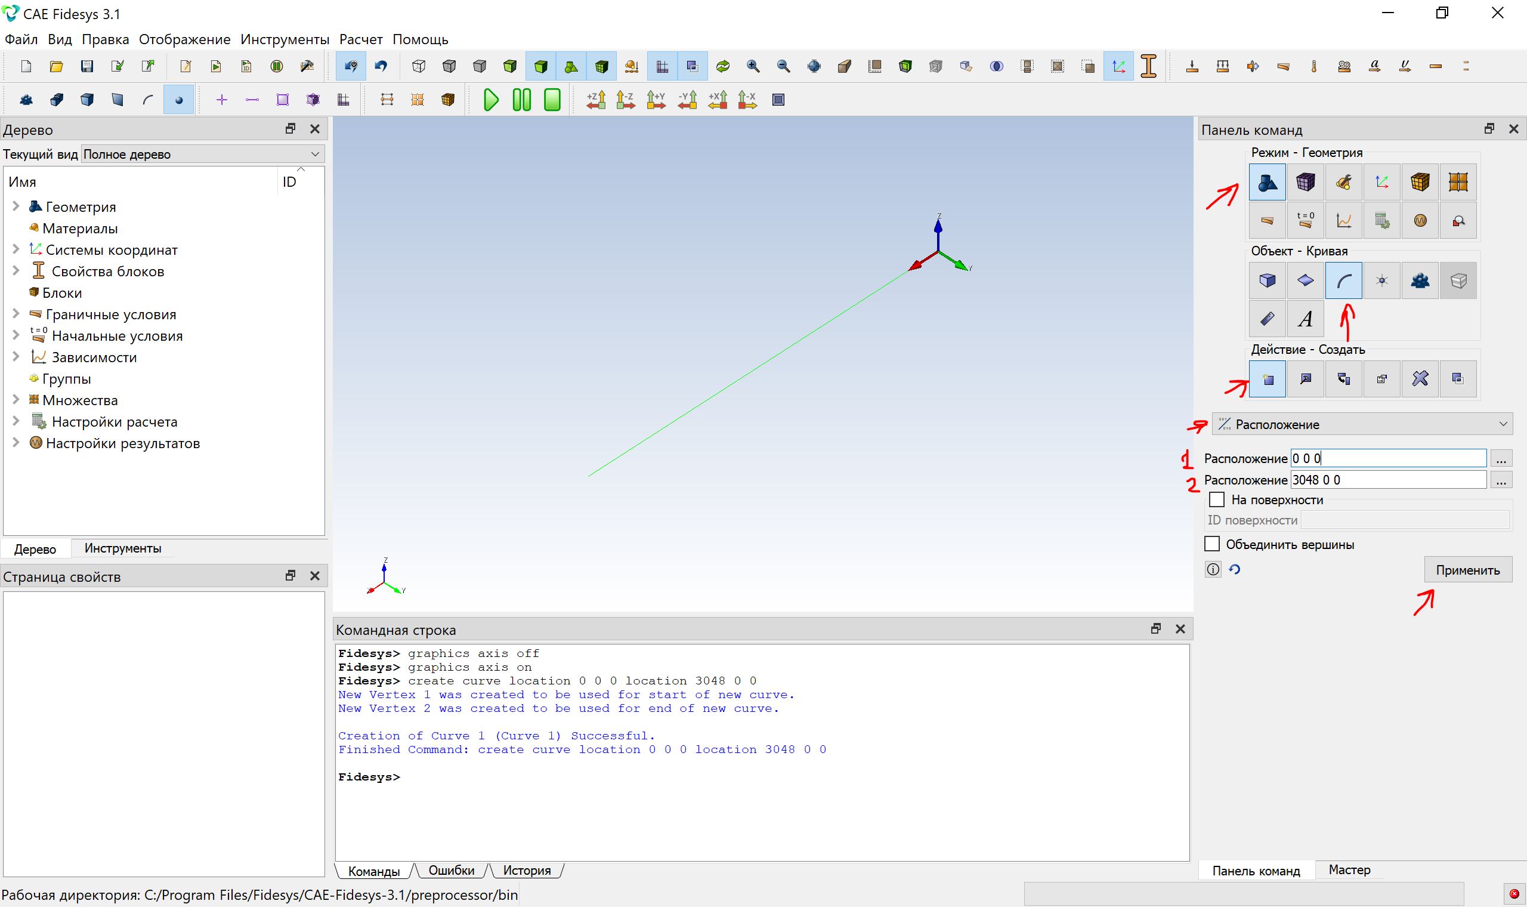Select the t=0 initial conditions mode icon
Image resolution: width=1527 pixels, height=907 pixels.
[1305, 220]
